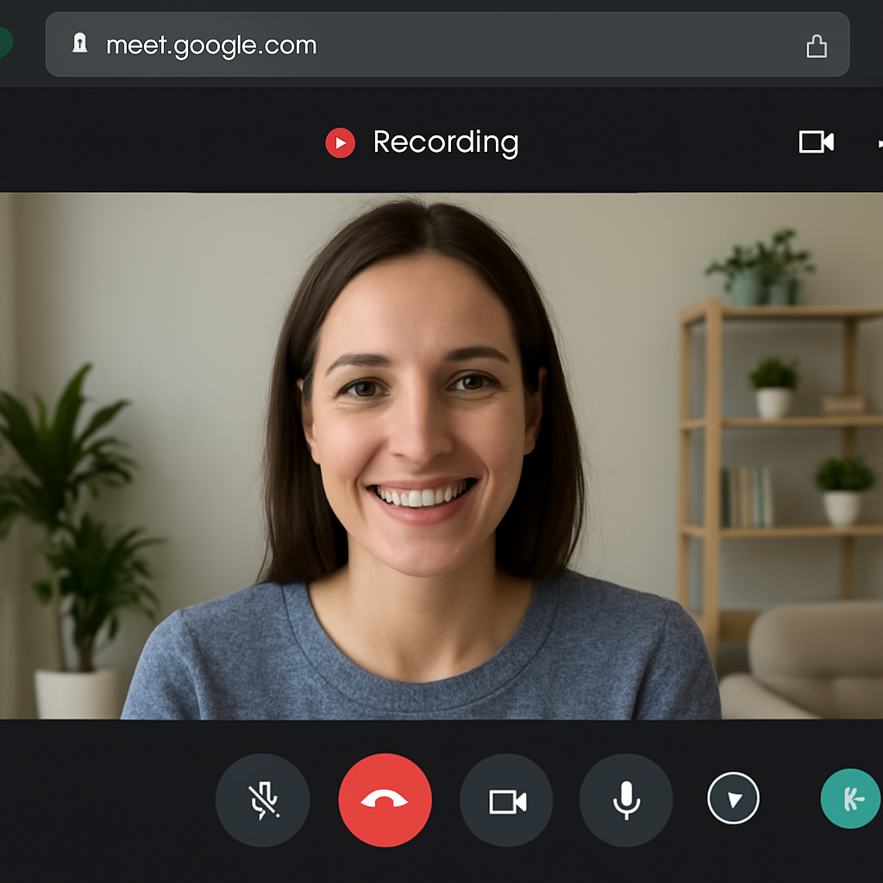Toggle the microphone button in bottom controls
The height and width of the screenshot is (883, 883).
pyautogui.click(x=626, y=801)
